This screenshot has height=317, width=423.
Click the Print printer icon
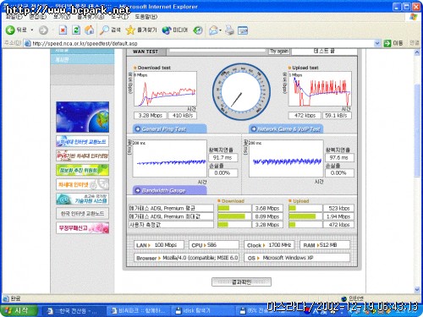[229, 30]
